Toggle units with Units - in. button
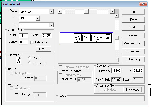This screenshot has width=151, height=109. pos(44,49)
